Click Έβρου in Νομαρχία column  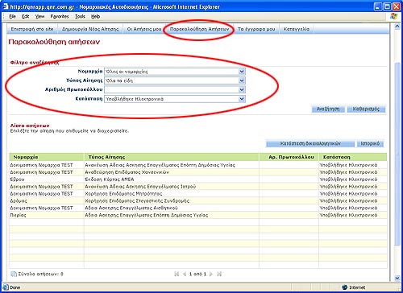[17, 180]
